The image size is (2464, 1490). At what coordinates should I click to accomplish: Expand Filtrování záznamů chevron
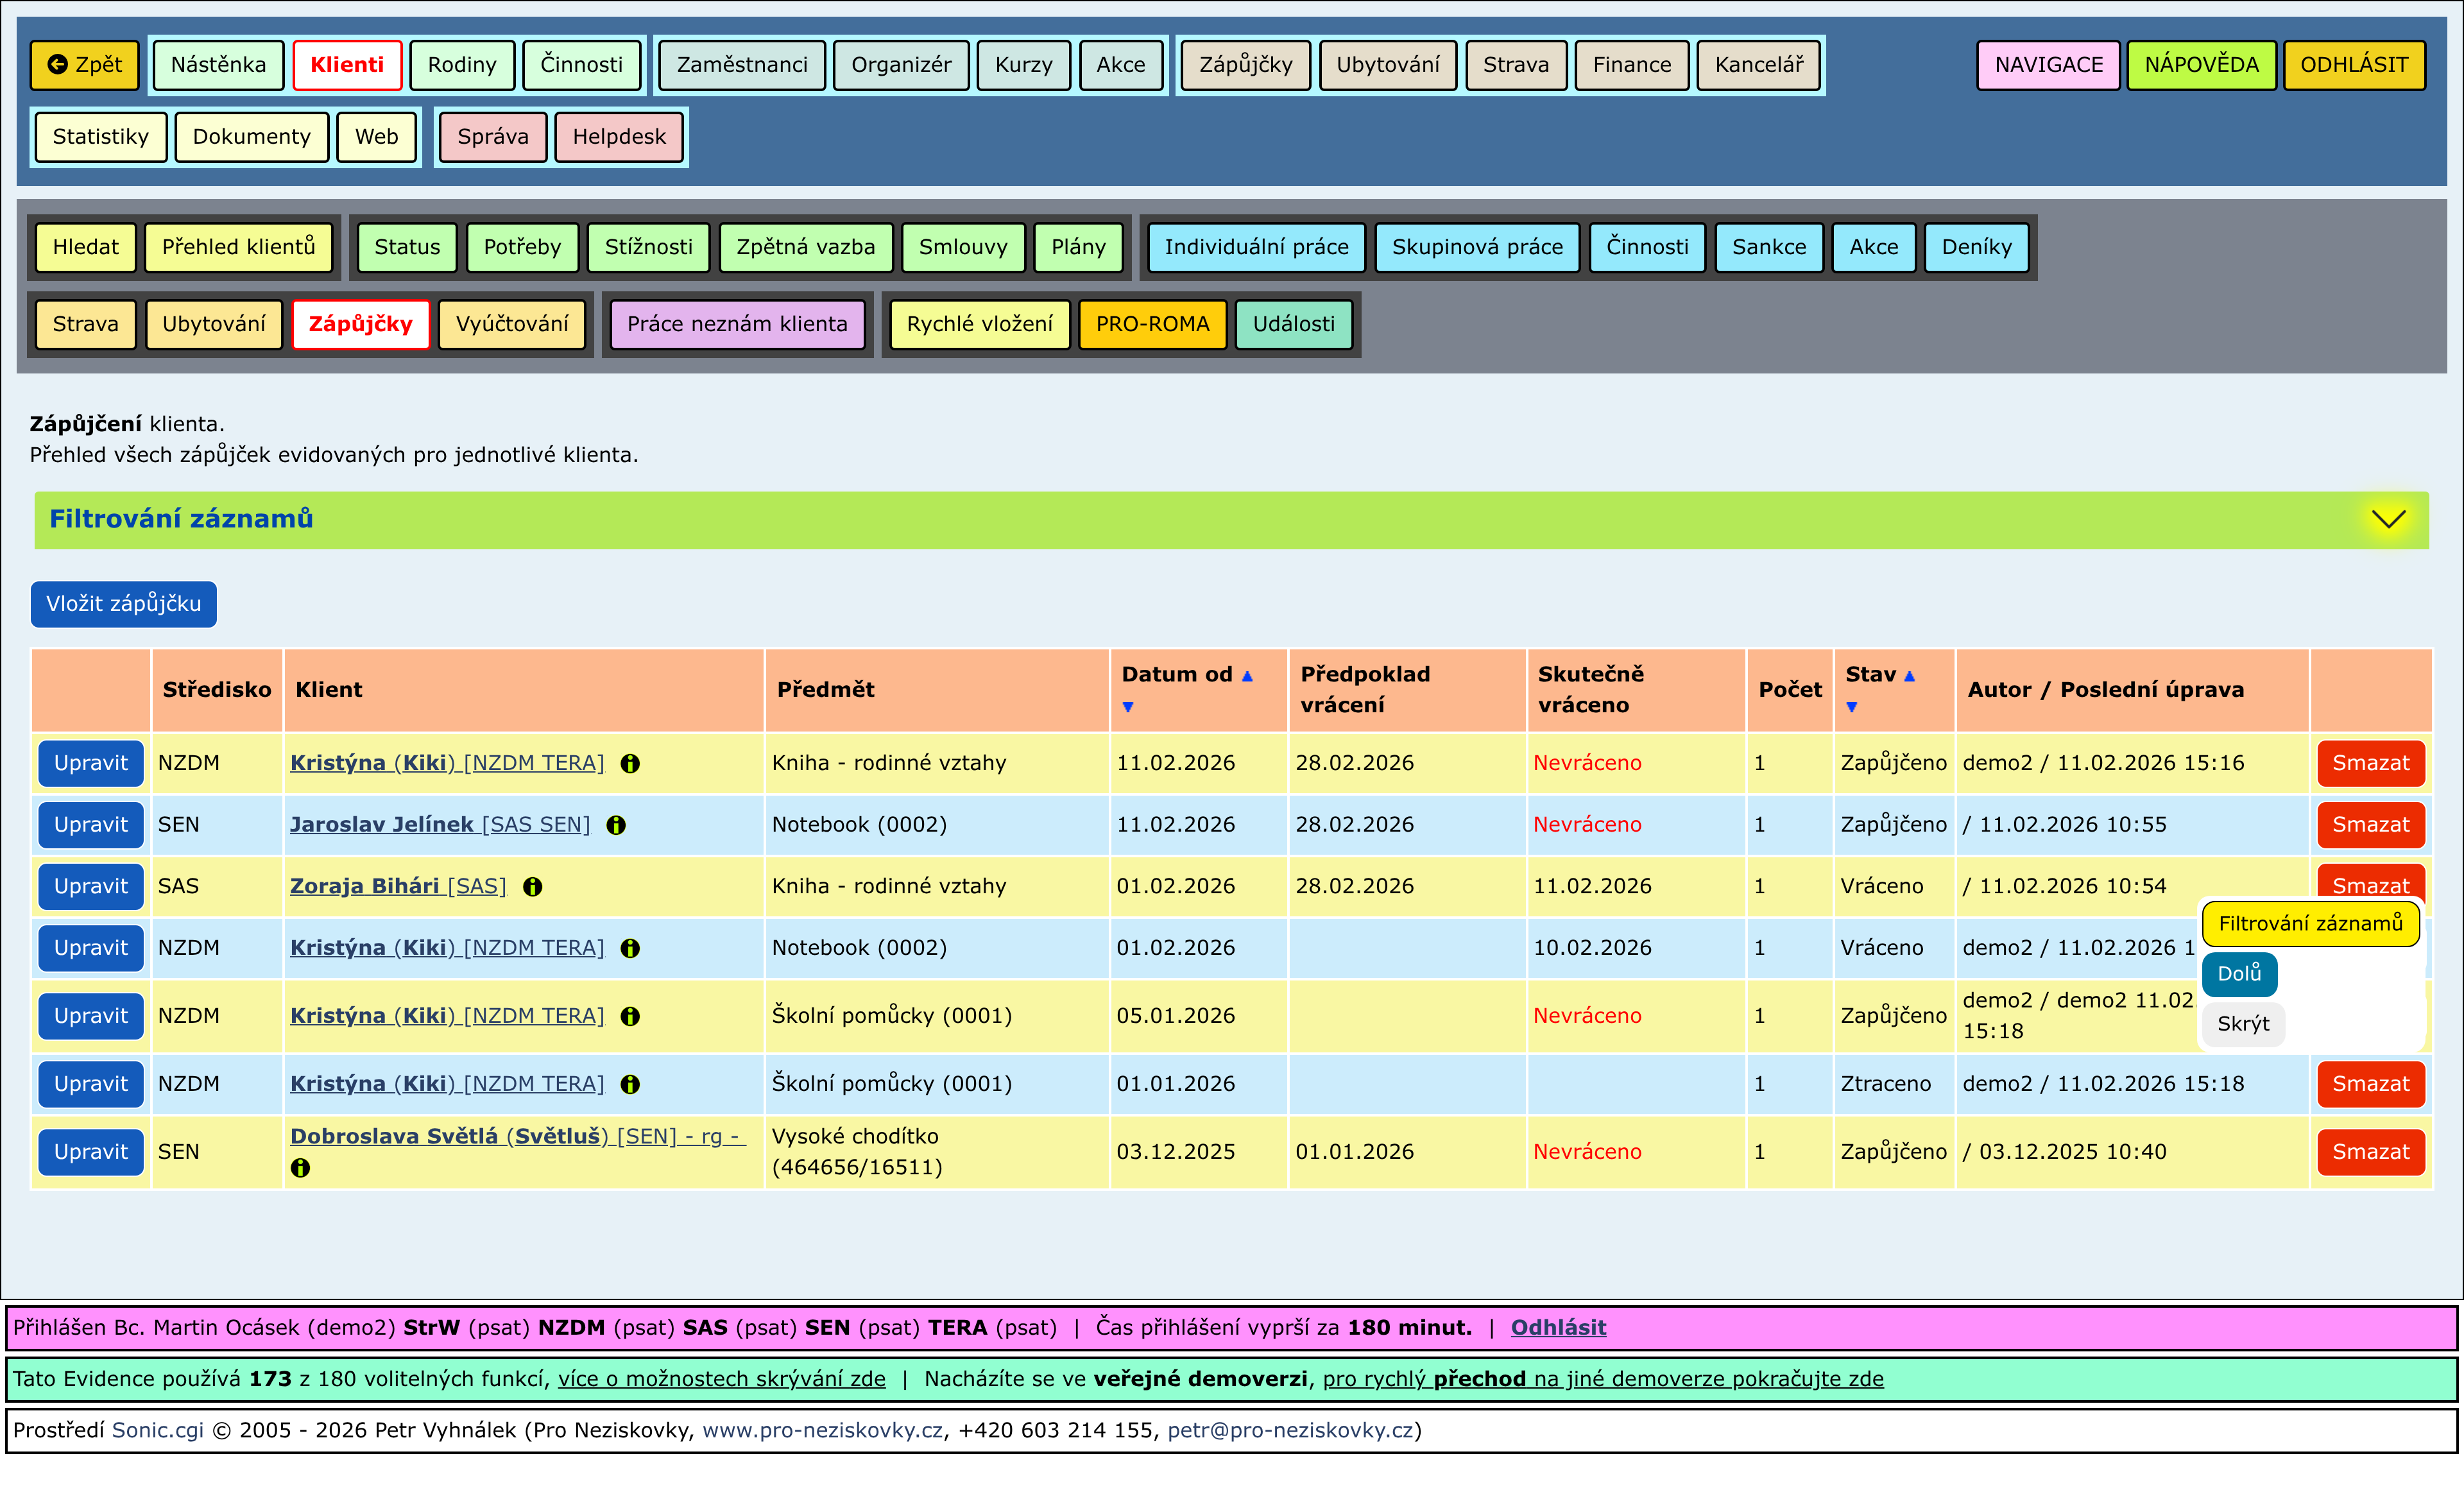click(x=2388, y=519)
